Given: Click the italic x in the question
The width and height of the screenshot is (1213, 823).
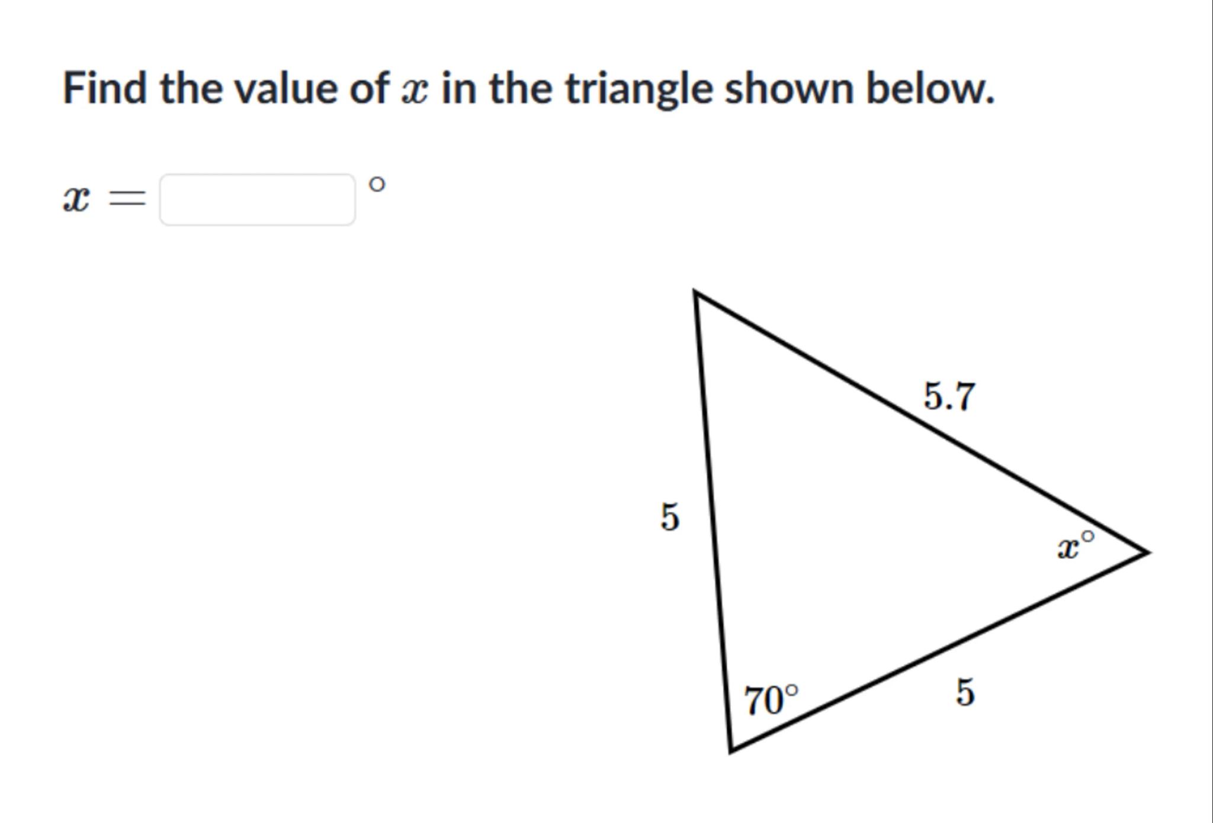Looking at the screenshot, I should (x=413, y=90).
